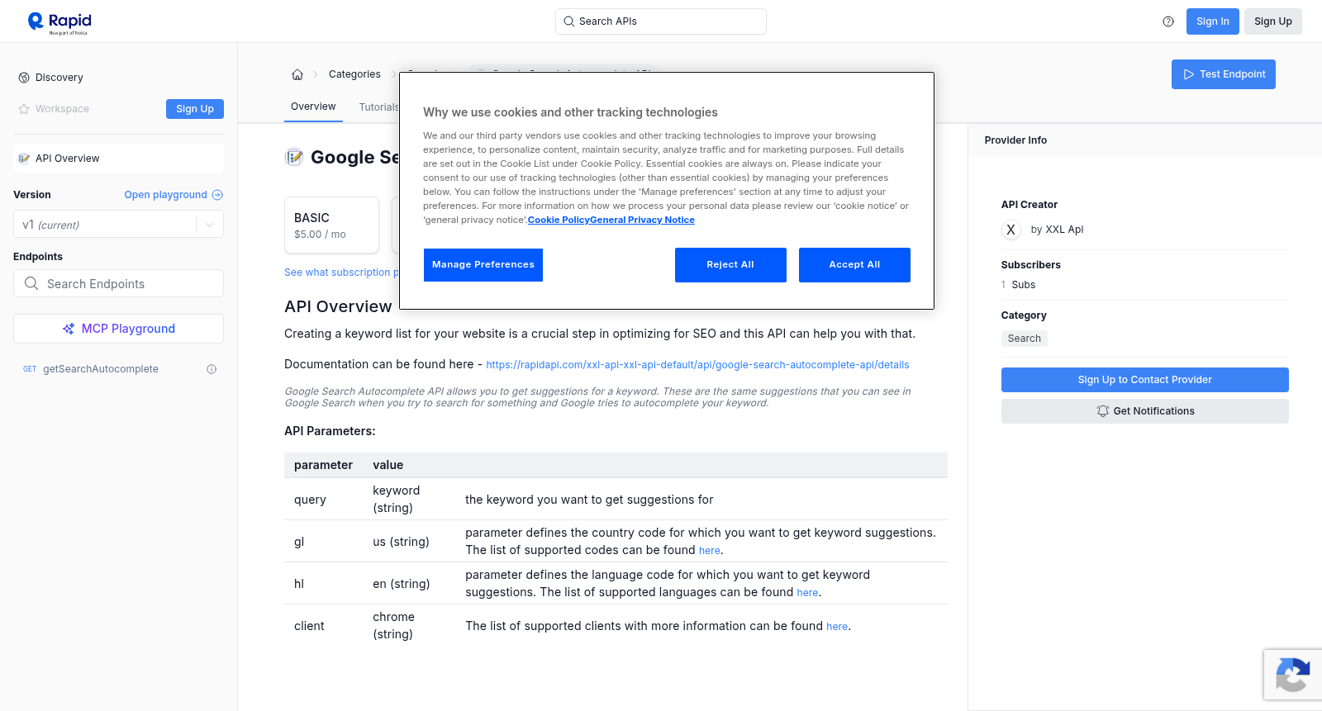The width and height of the screenshot is (1322, 711).
Task: Click the sidebar Sign Up button
Action: coord(195,109)
